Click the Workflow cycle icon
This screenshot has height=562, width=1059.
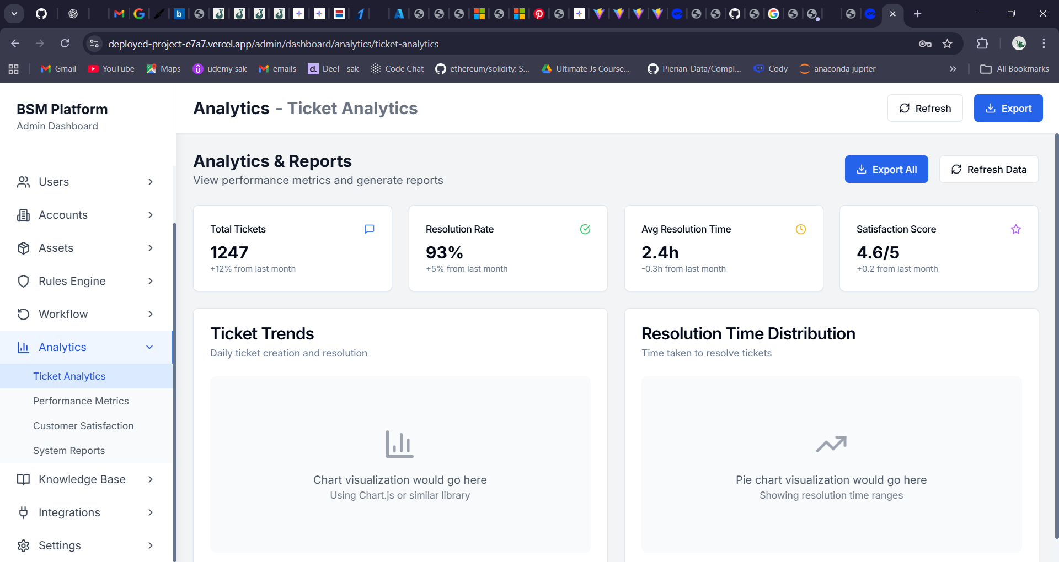[23, 314]
